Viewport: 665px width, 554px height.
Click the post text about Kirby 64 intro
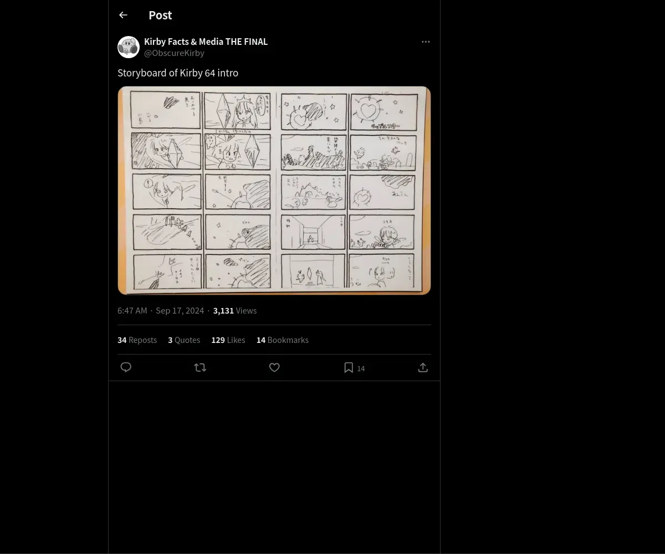coord(178,73)
